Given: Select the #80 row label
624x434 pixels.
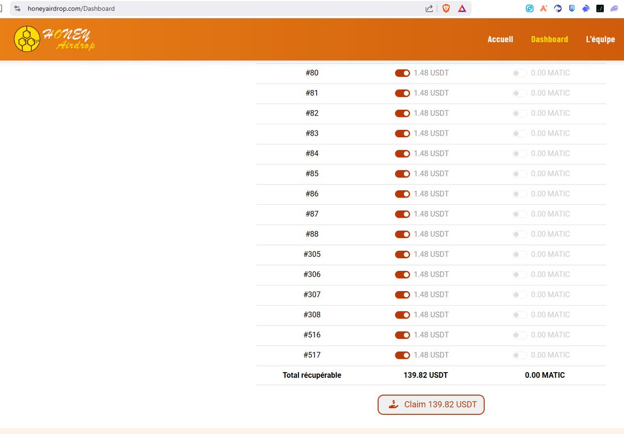Looking at the screenshot, I should point(312,73).
